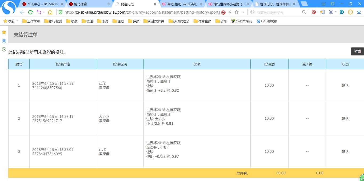This screenshot has width=364, height=181.
Task: Click the star icon in address bar
Action: tap(237, 12)
